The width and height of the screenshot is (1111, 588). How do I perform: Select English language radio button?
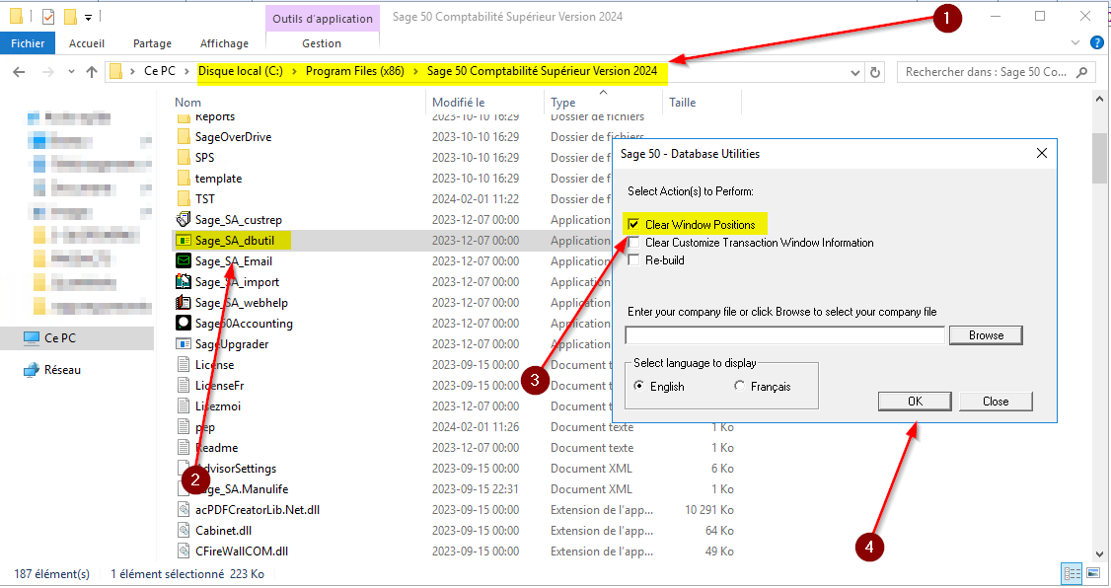[x=639, y=386]
